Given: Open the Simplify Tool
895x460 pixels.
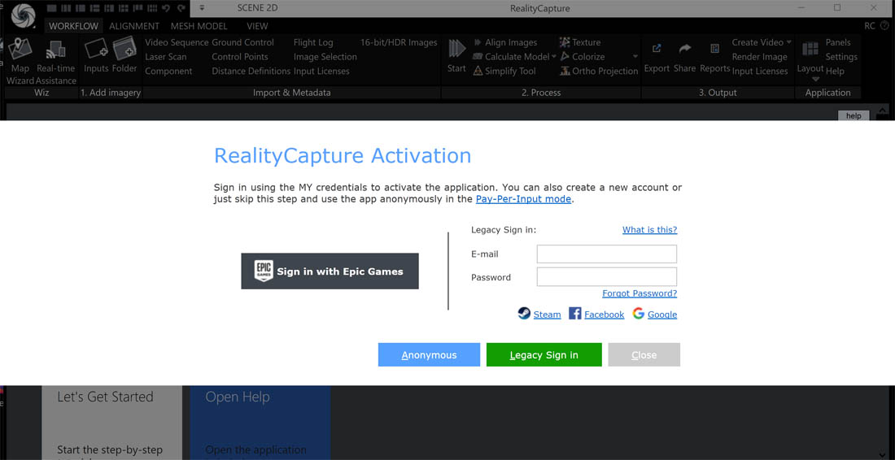Looking at the screenshot, I should (504, 71).
